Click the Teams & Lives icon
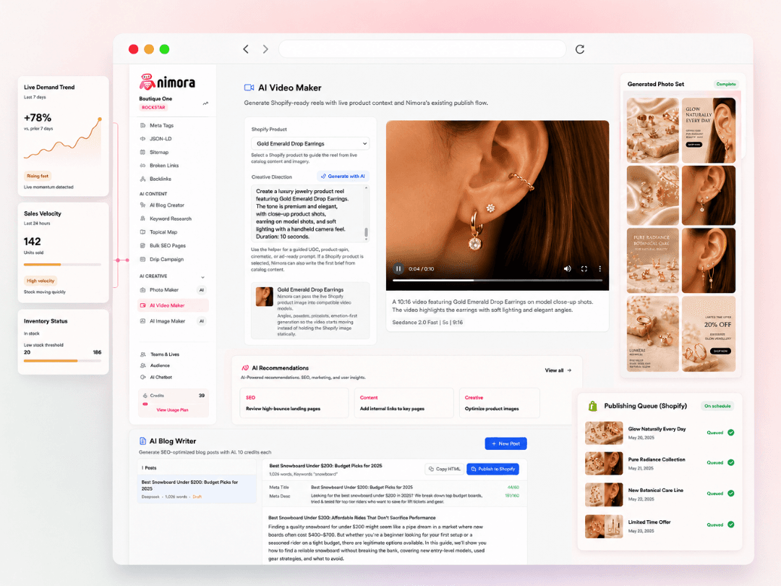The image size is (781, 586). point(143,354)
